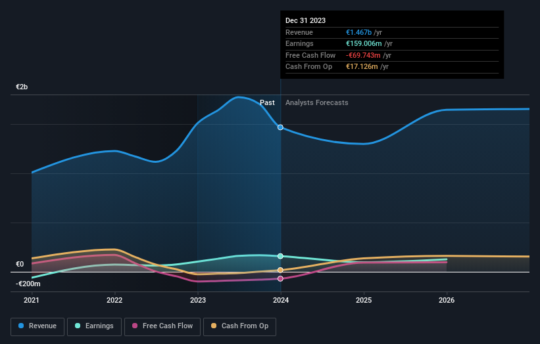Image resolution: width=540 pixels, height=344 pixels.
Task: Select the Earnings data point at 2024
Action: coord(280,256)
